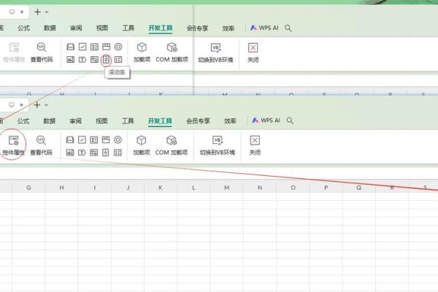Select column N header in lower sheet

(260, 188)
